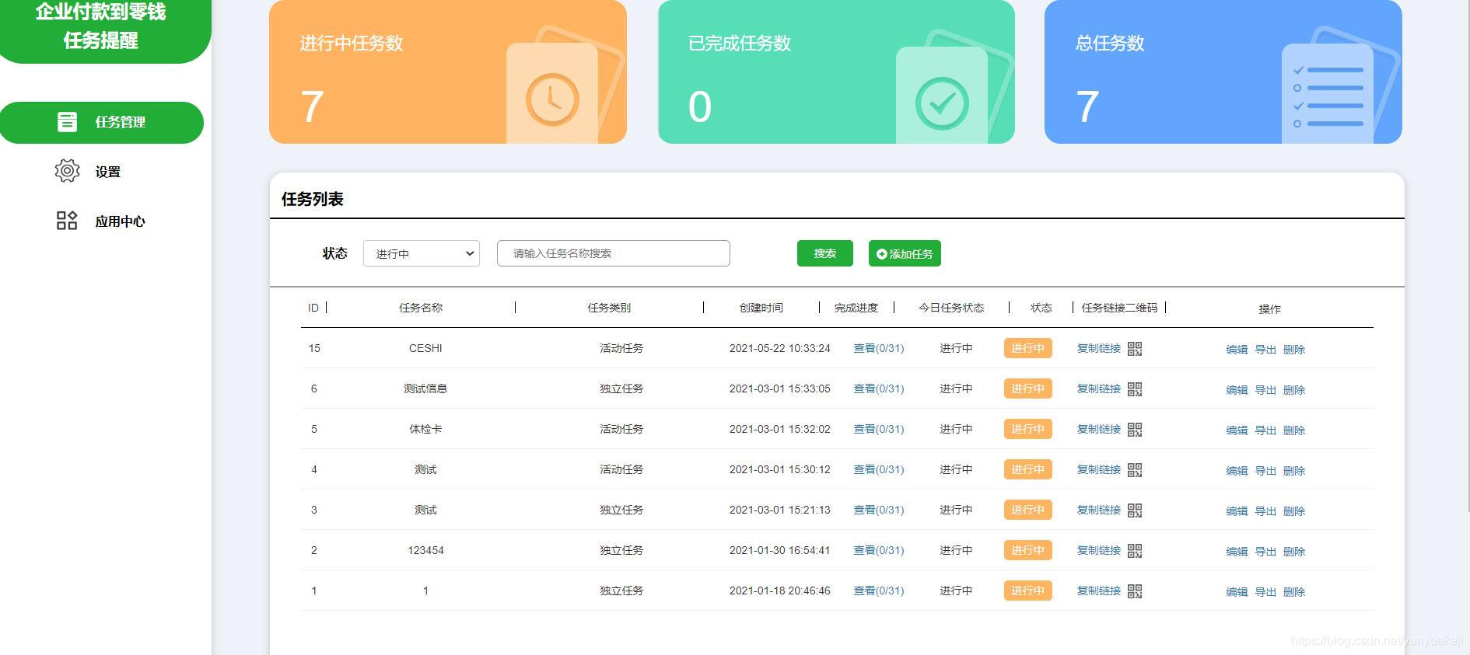Click the 已完成任务数 green card
This screenshot has height=655, width=1470.
836,71
